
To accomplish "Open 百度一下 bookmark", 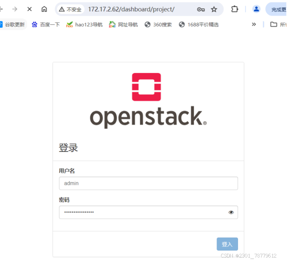I will click(x=46, y=24).
